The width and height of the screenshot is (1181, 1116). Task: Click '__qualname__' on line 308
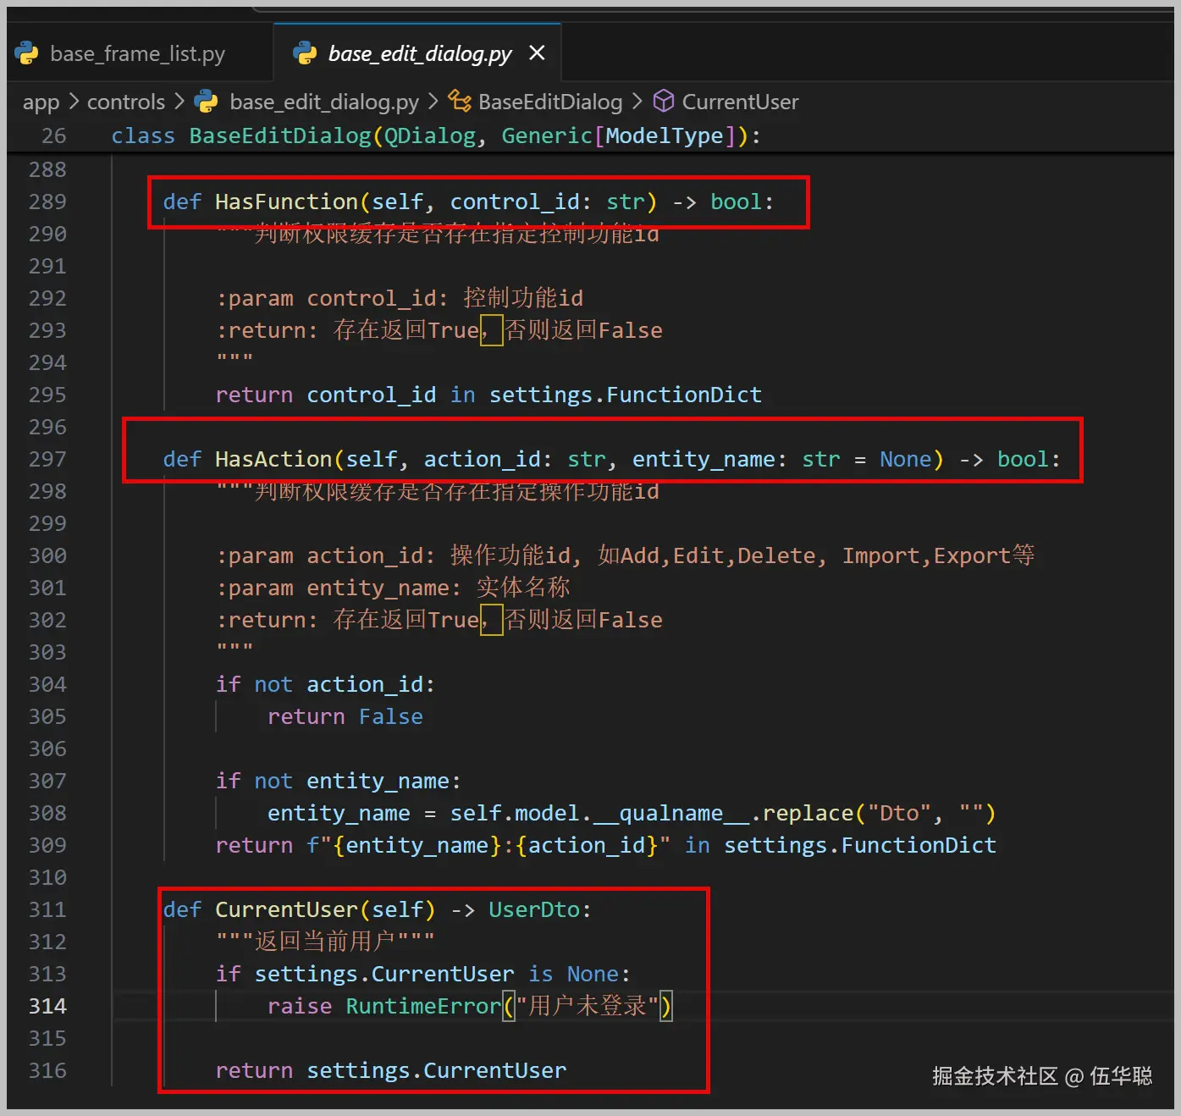click(671, 813)
